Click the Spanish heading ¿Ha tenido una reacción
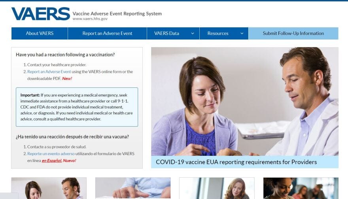This screenshot has width=348, height=199. 72,136
